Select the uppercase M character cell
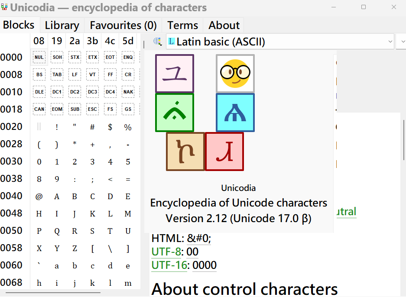 tap(128, 213)
